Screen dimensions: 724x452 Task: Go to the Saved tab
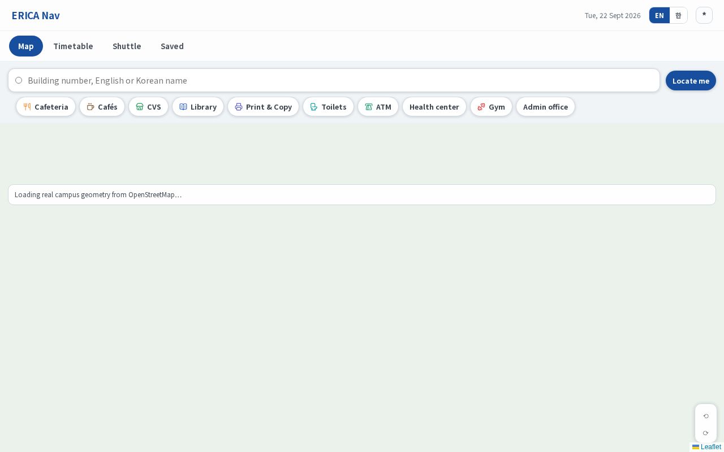coord(172,46)
